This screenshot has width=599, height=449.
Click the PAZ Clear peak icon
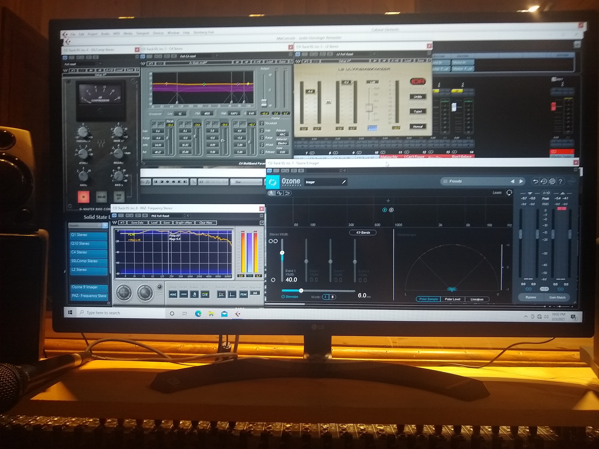point(232,294)
